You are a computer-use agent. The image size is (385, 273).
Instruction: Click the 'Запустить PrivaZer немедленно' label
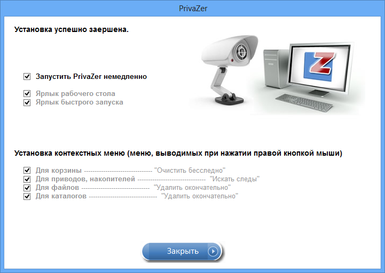click(91, 77)
